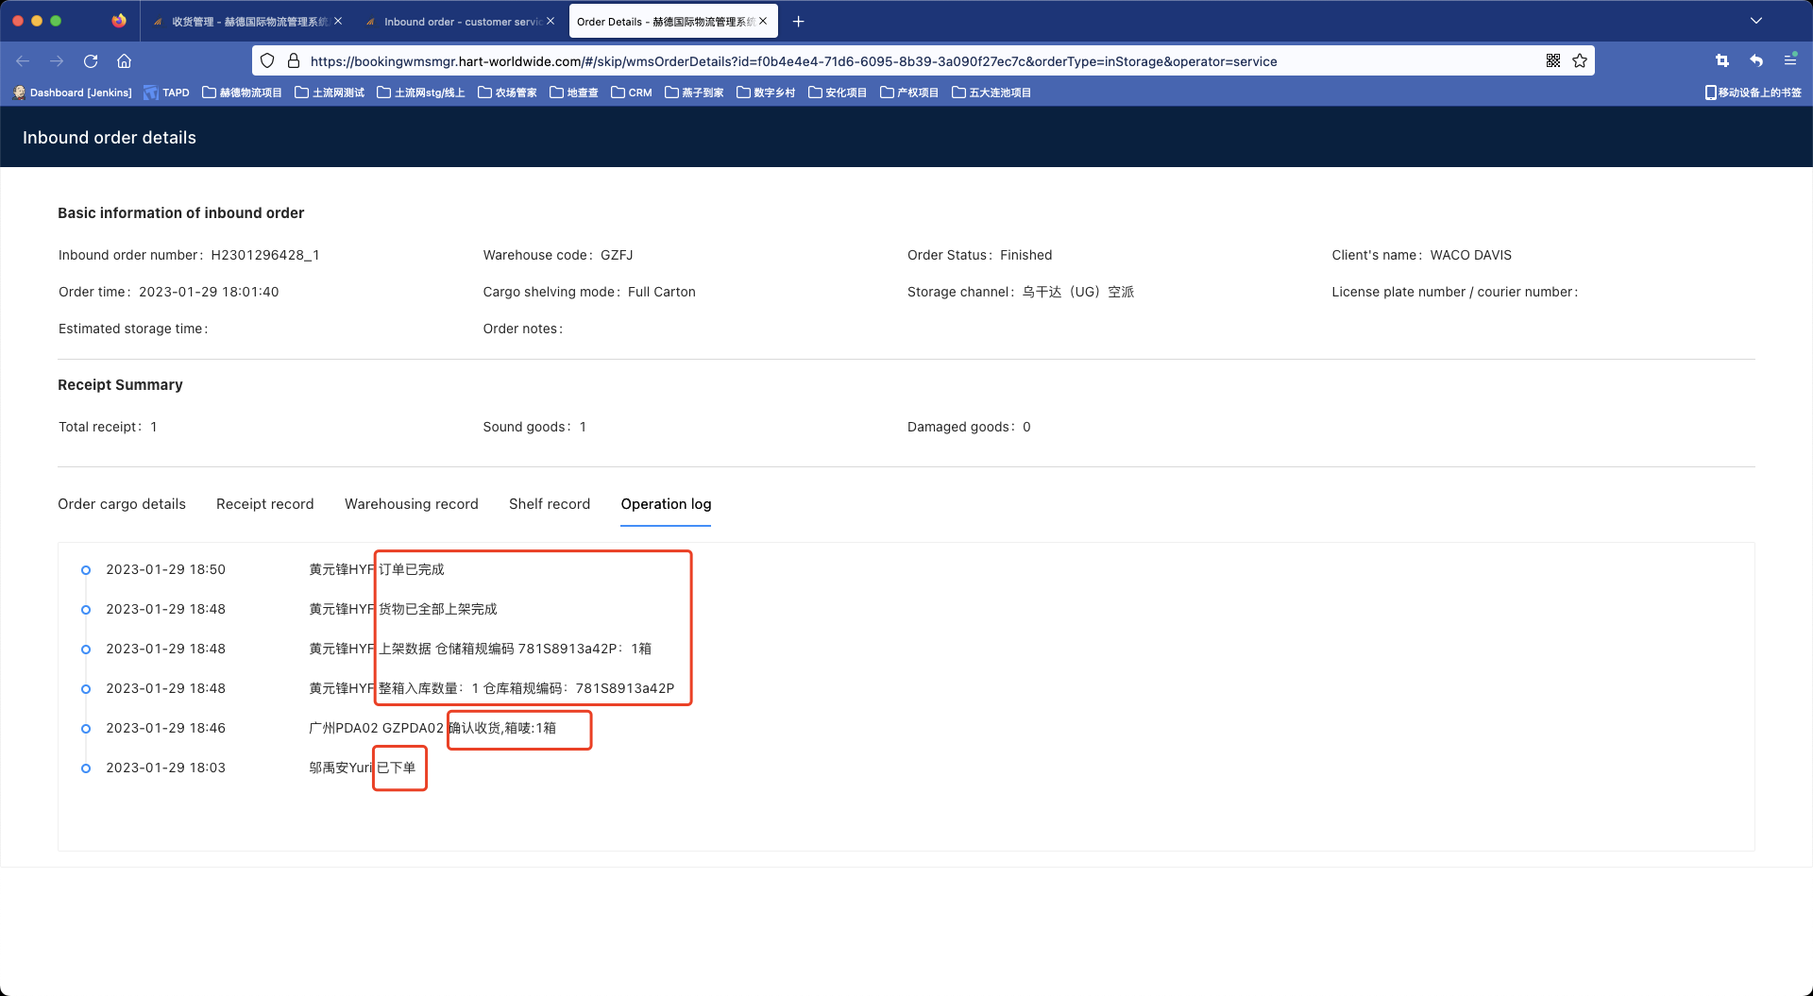The height and width of the screenshot is (996, 1813).
Task: Open the Shelf record tab
Action: coord(549,504)
